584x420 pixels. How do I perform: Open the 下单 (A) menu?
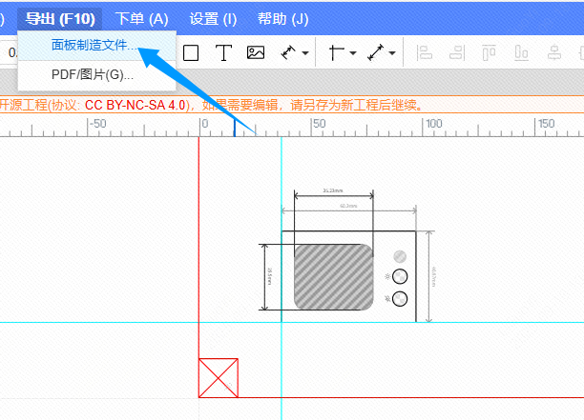coord(141,18)
